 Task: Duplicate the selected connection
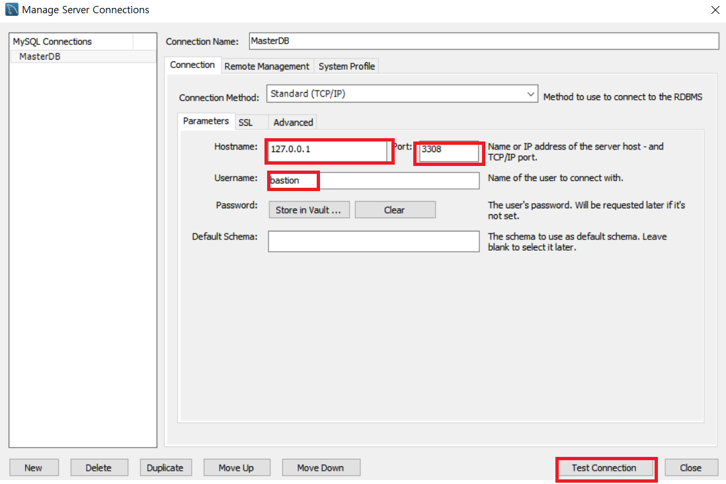click(x=166, y=467)
